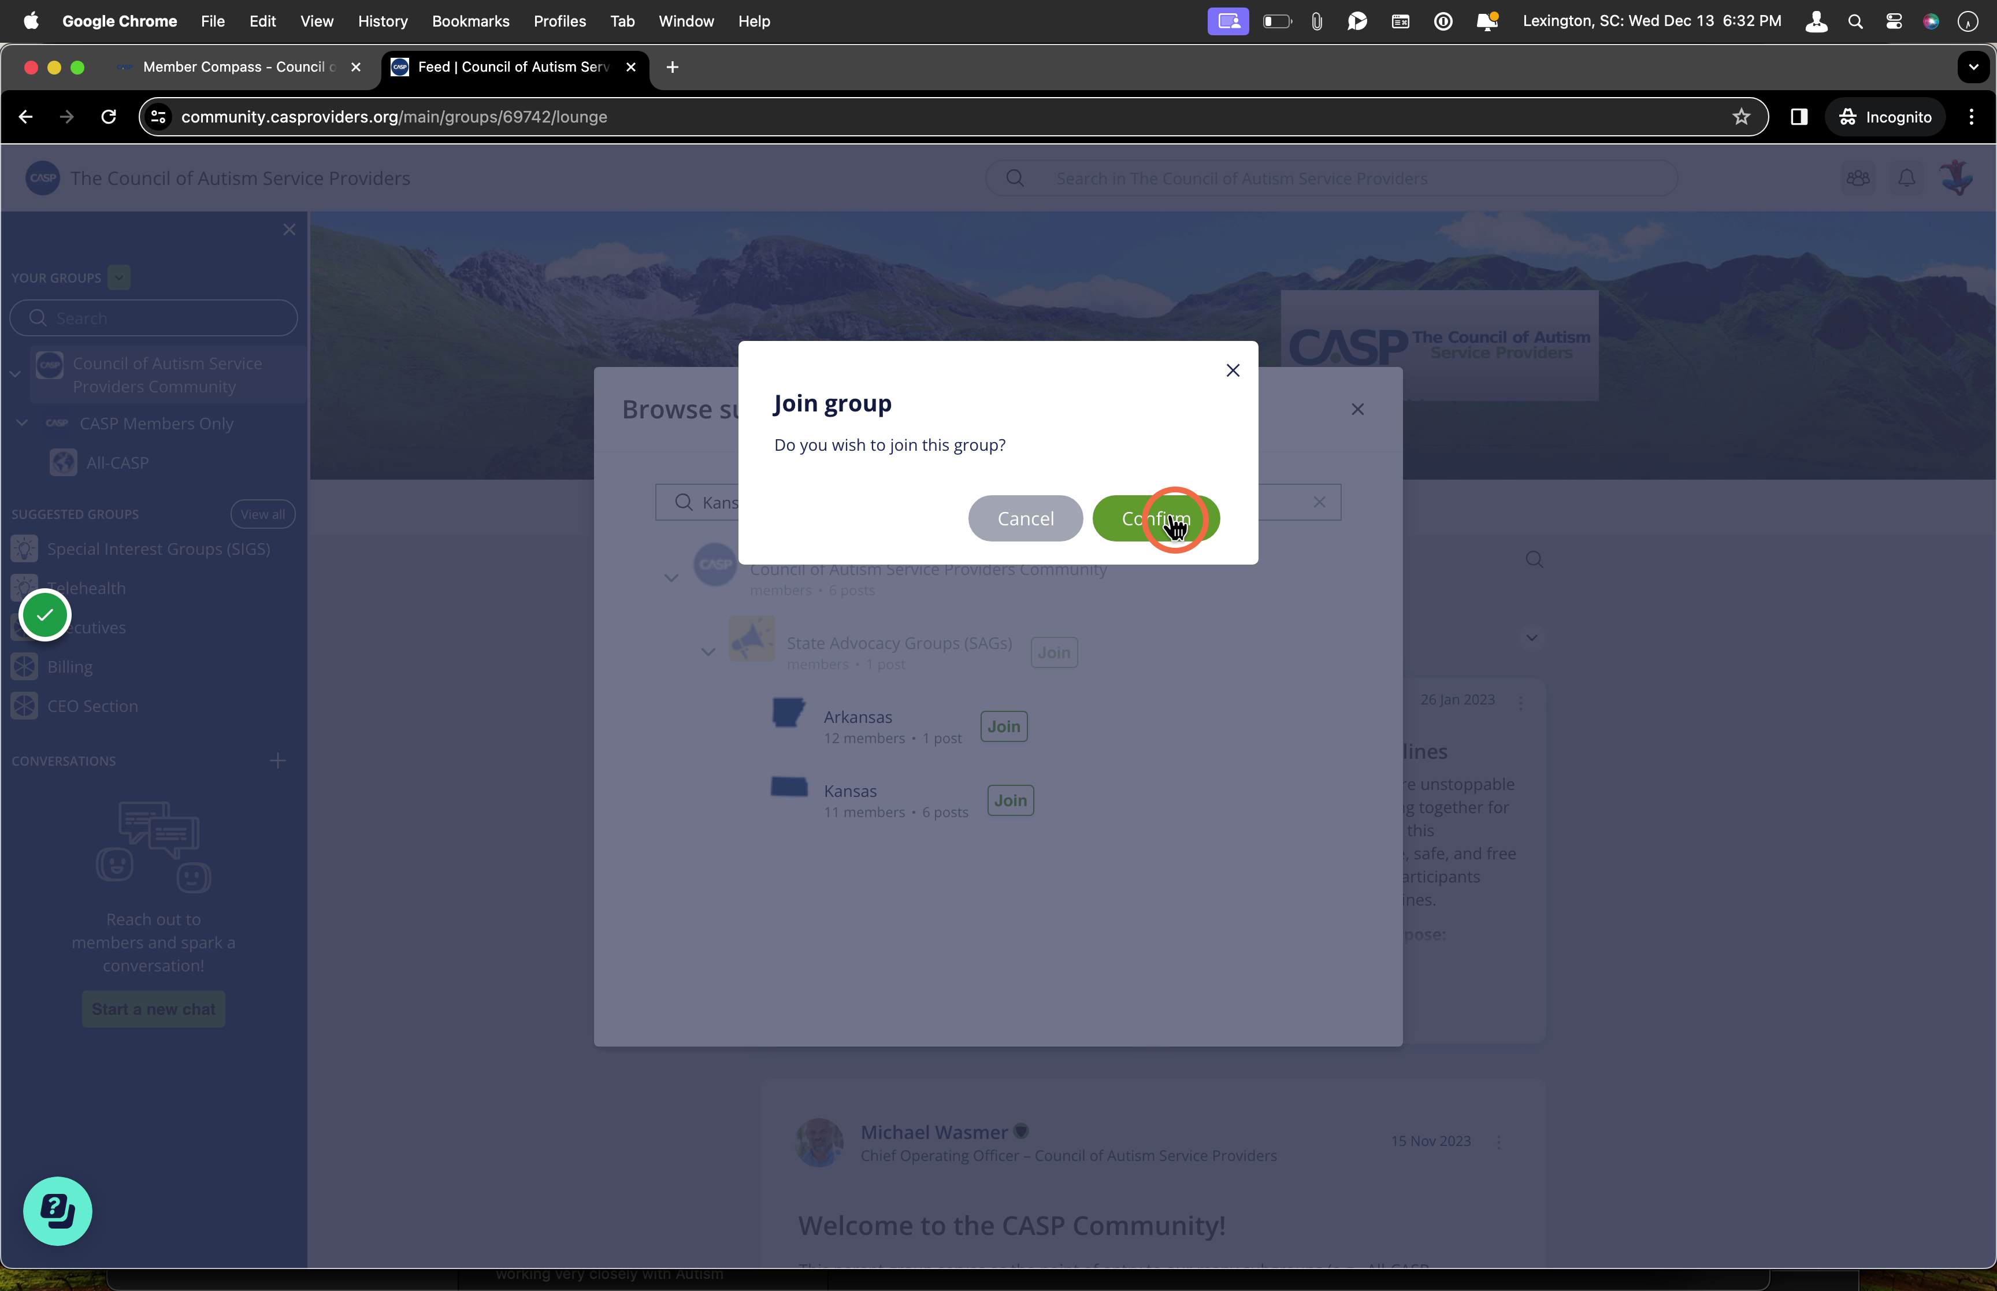
Task: Open the Kansas state icon
Action: tap(789, 787)
